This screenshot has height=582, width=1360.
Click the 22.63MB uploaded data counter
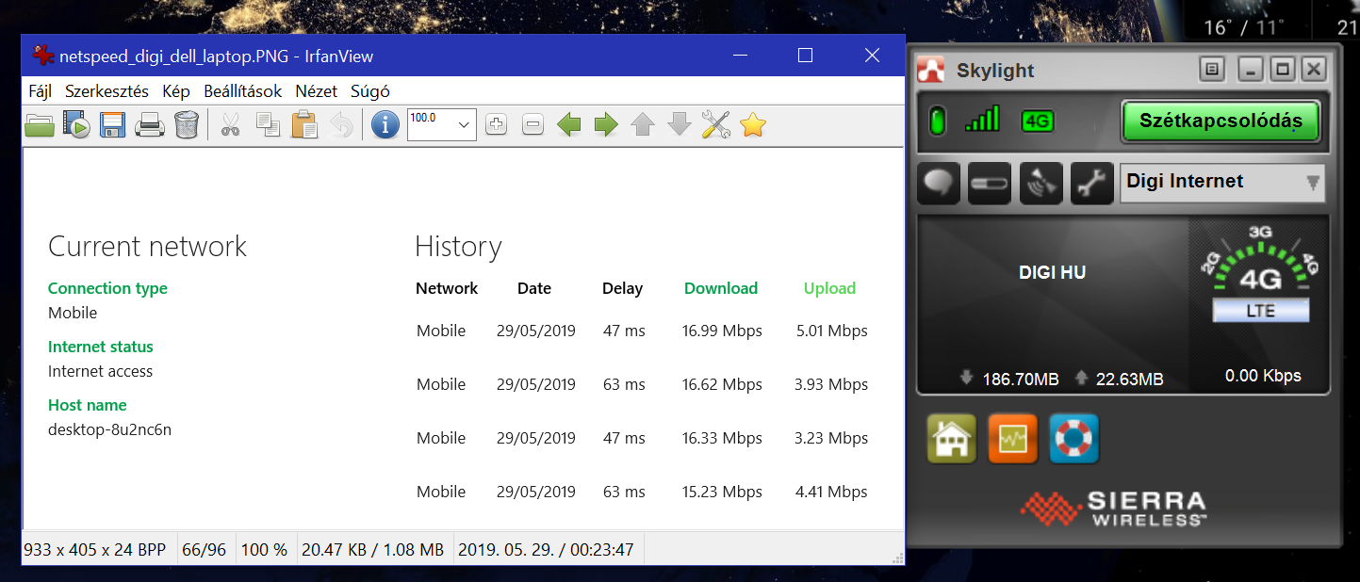pos(1129,379)
